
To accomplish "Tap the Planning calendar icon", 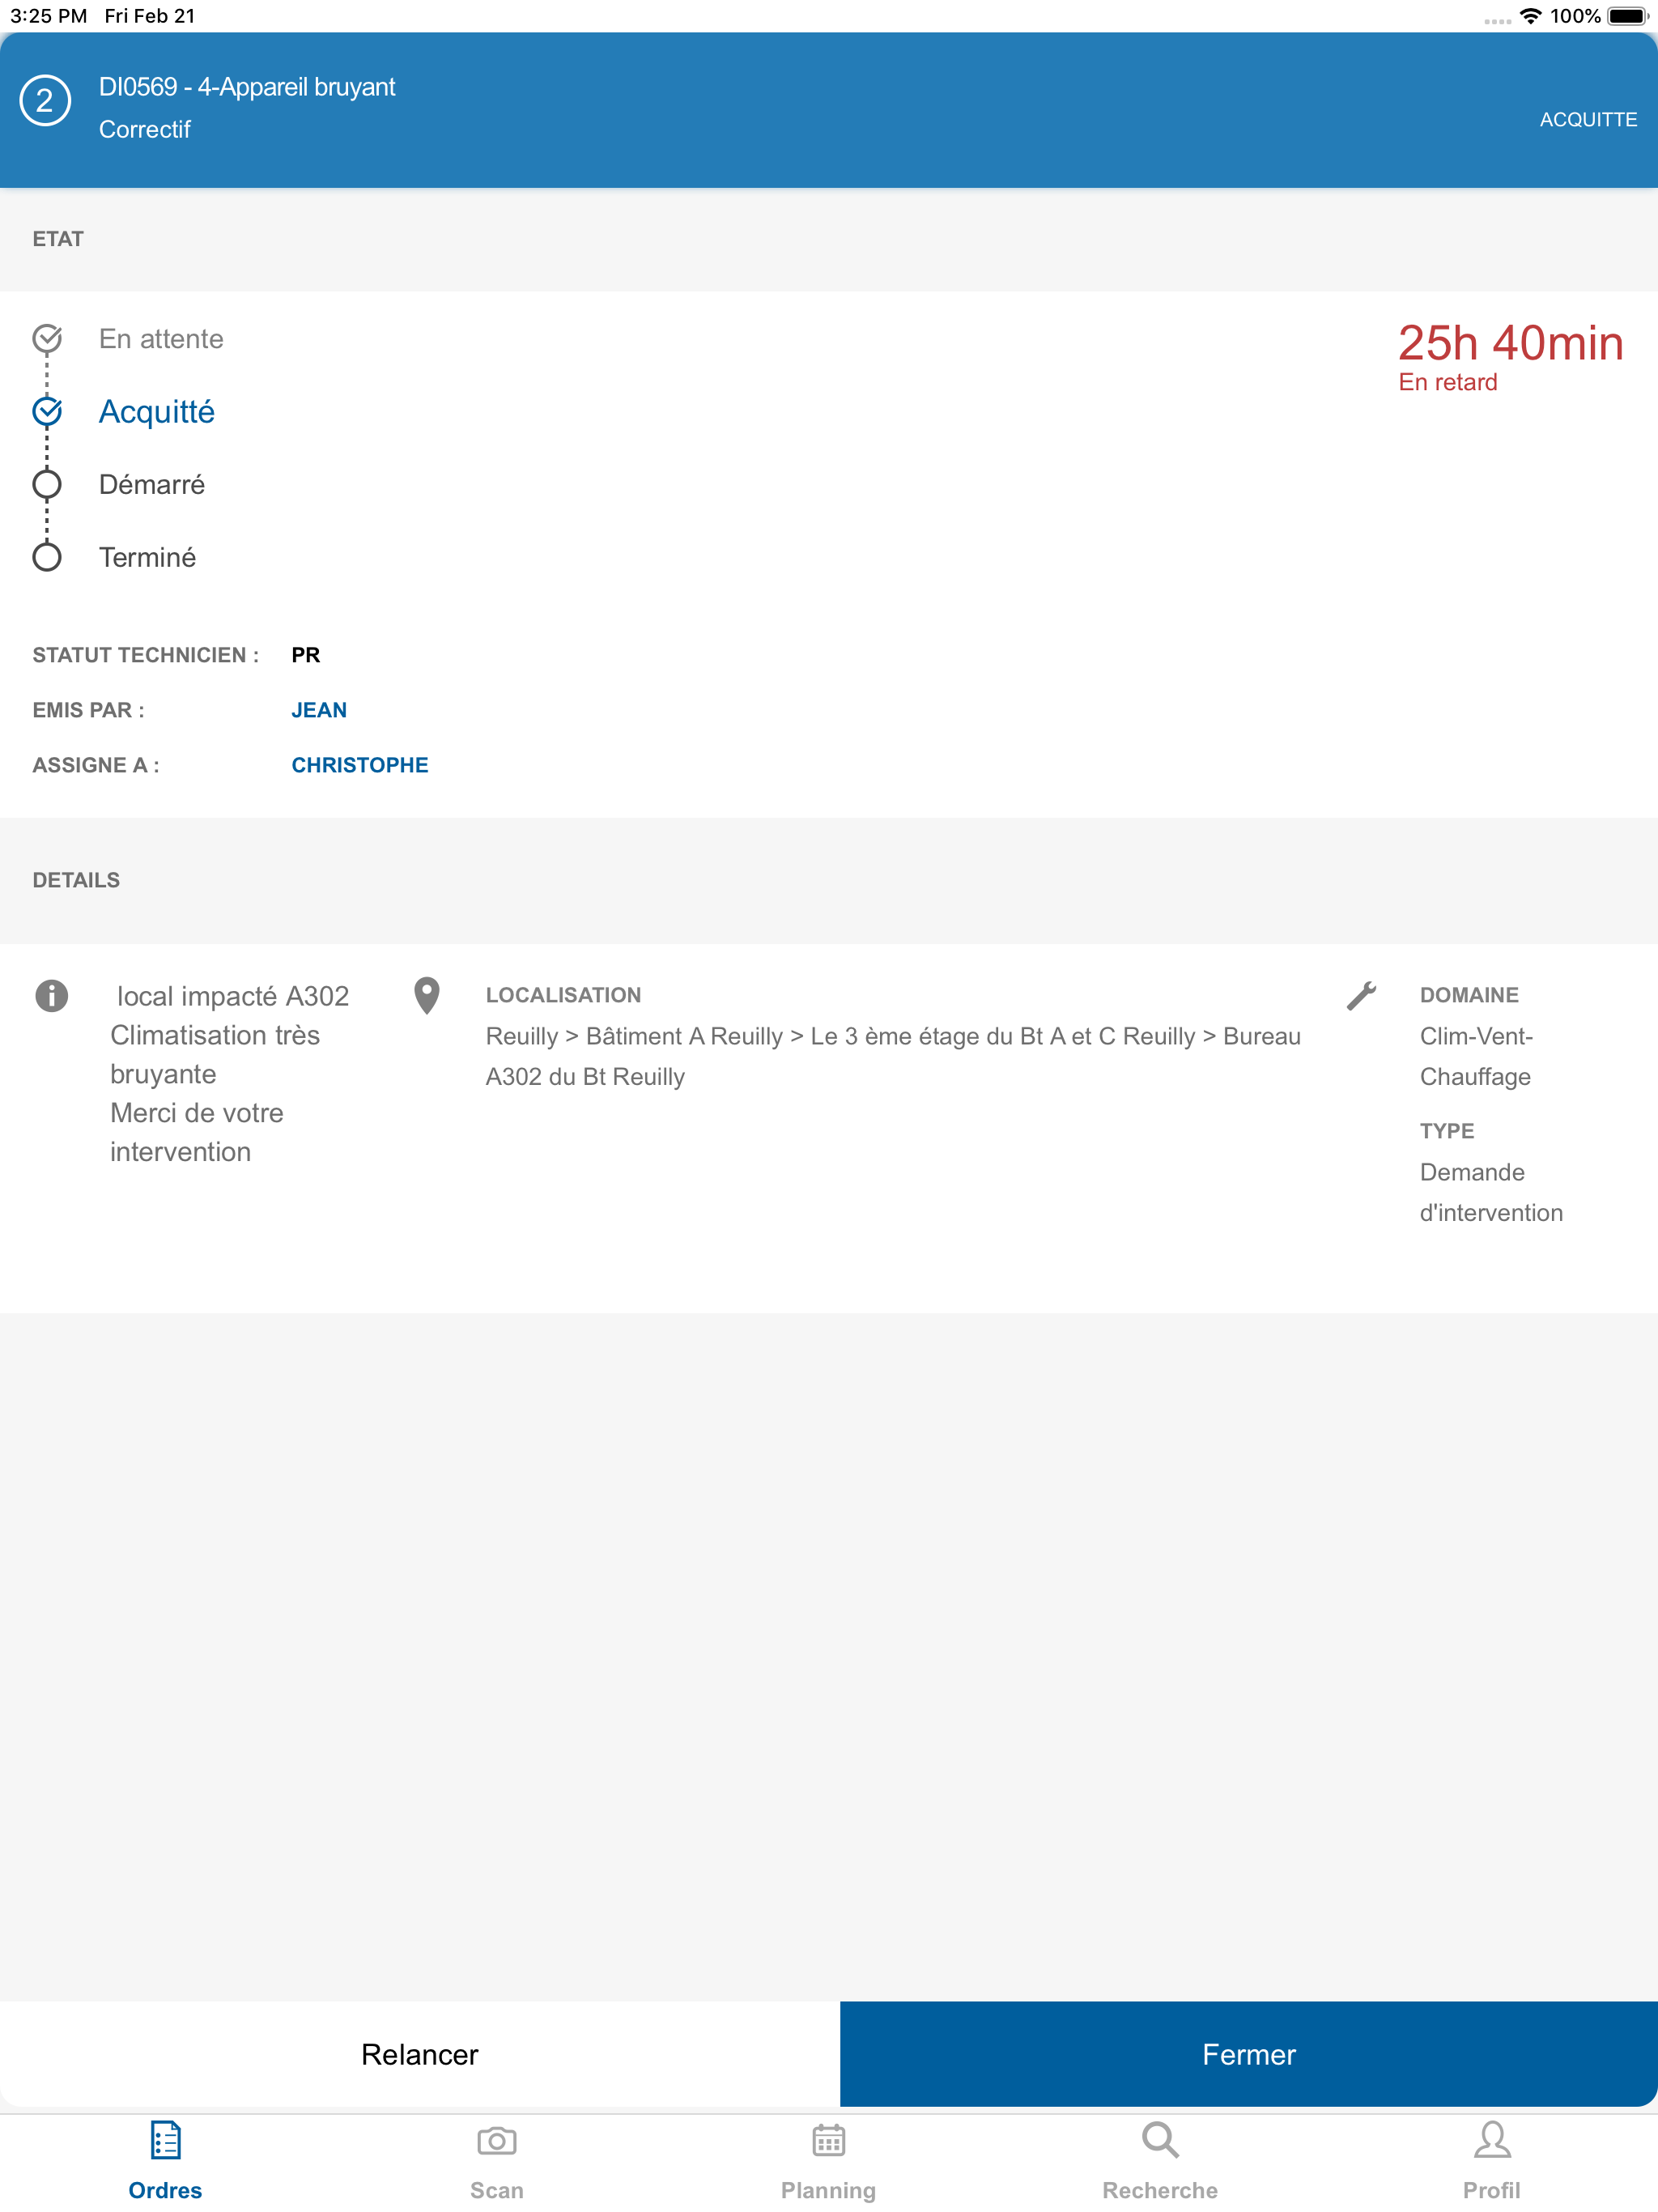I will pyautogui.click(x=829, y=2140).
